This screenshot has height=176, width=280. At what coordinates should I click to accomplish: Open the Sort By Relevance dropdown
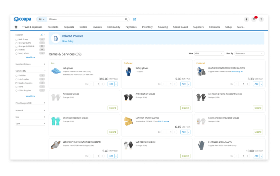[x=249, y=53]
